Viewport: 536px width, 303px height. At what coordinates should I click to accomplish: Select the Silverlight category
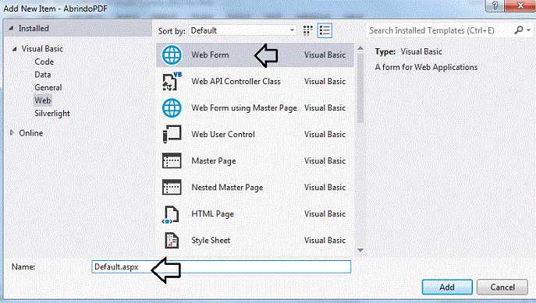tap(52, 113)
